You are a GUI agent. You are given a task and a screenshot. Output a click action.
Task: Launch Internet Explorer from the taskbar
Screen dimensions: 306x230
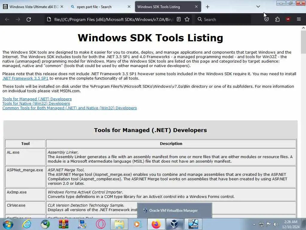(27, 224)
